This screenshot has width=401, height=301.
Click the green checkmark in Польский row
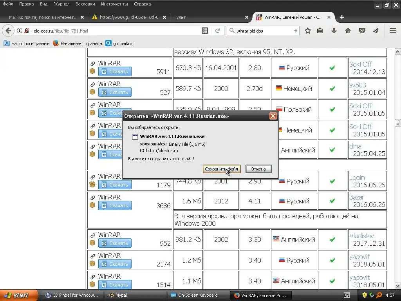coord(332,109)
